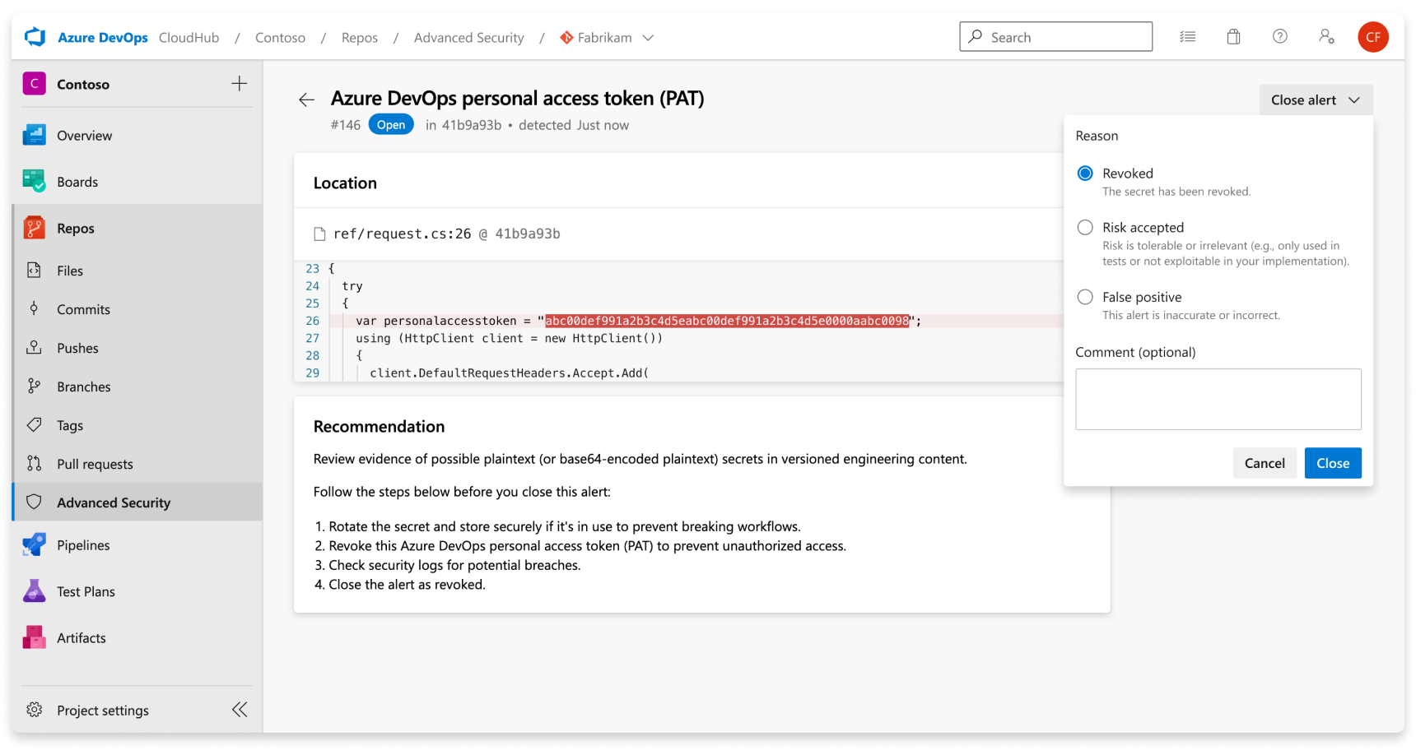Select the Revoked reason
This screenshot has width=1416, height=750.
[1085, 174]
